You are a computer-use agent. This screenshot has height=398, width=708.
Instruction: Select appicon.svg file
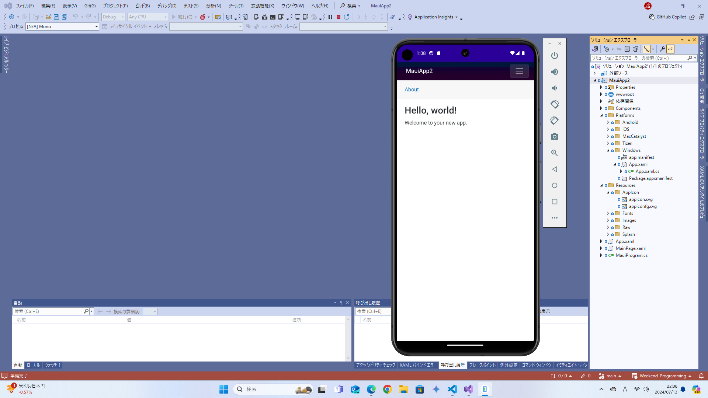641,199
